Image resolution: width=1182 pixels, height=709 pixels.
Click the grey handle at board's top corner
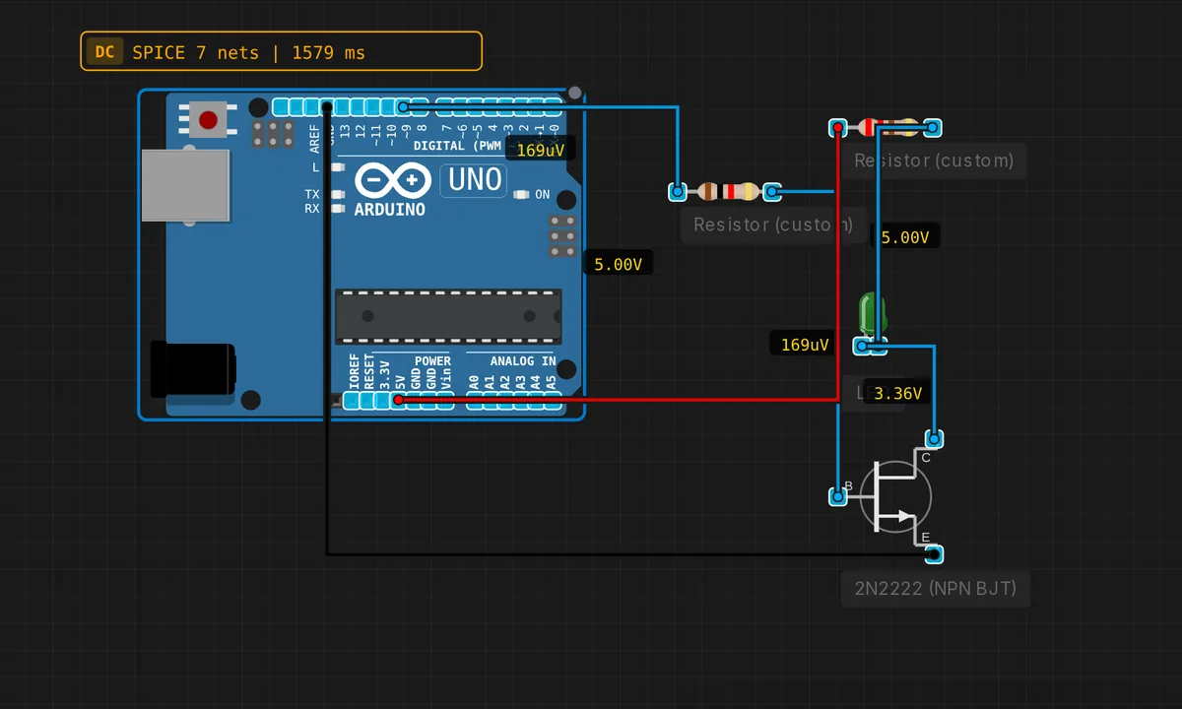(575, 94)
